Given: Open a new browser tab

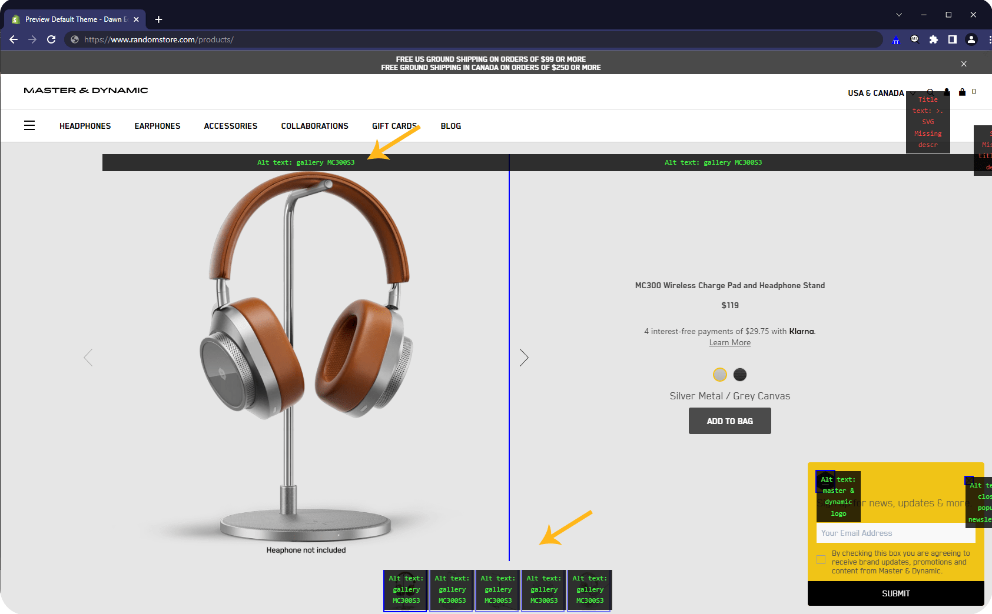Looking at the screenshot, I should click(158, 19).
